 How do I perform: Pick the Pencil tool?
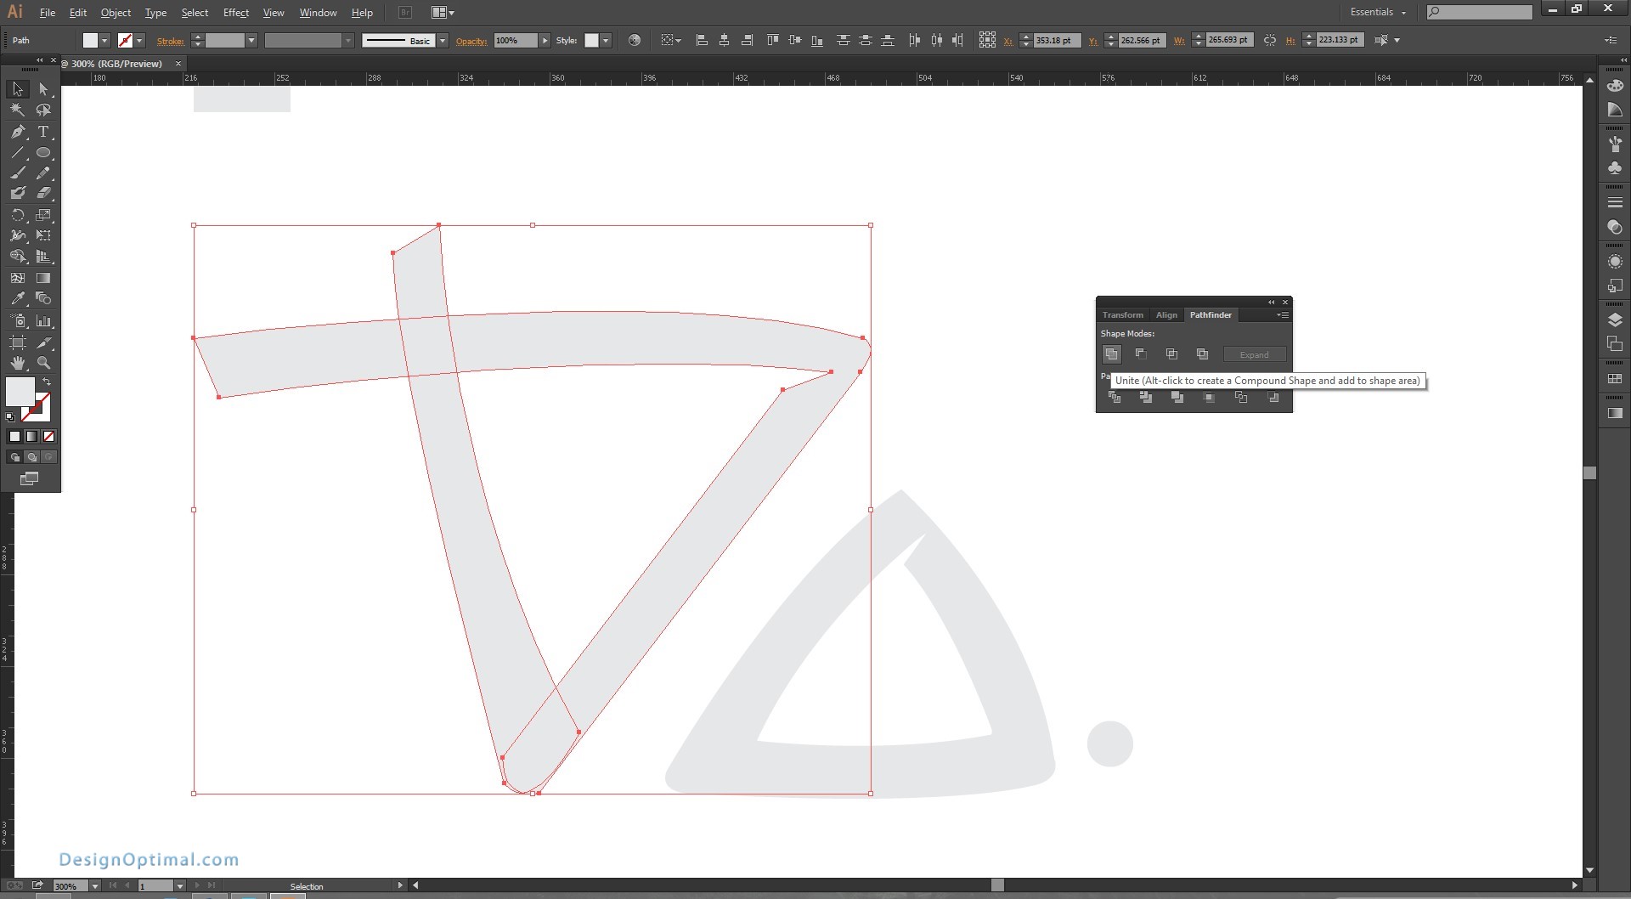coord(43,172)
